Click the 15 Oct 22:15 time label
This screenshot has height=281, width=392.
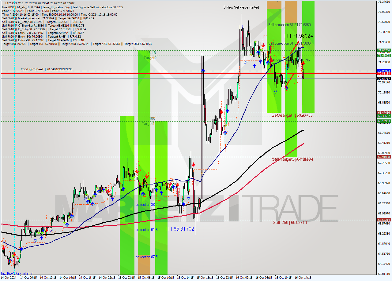(224, 278)
